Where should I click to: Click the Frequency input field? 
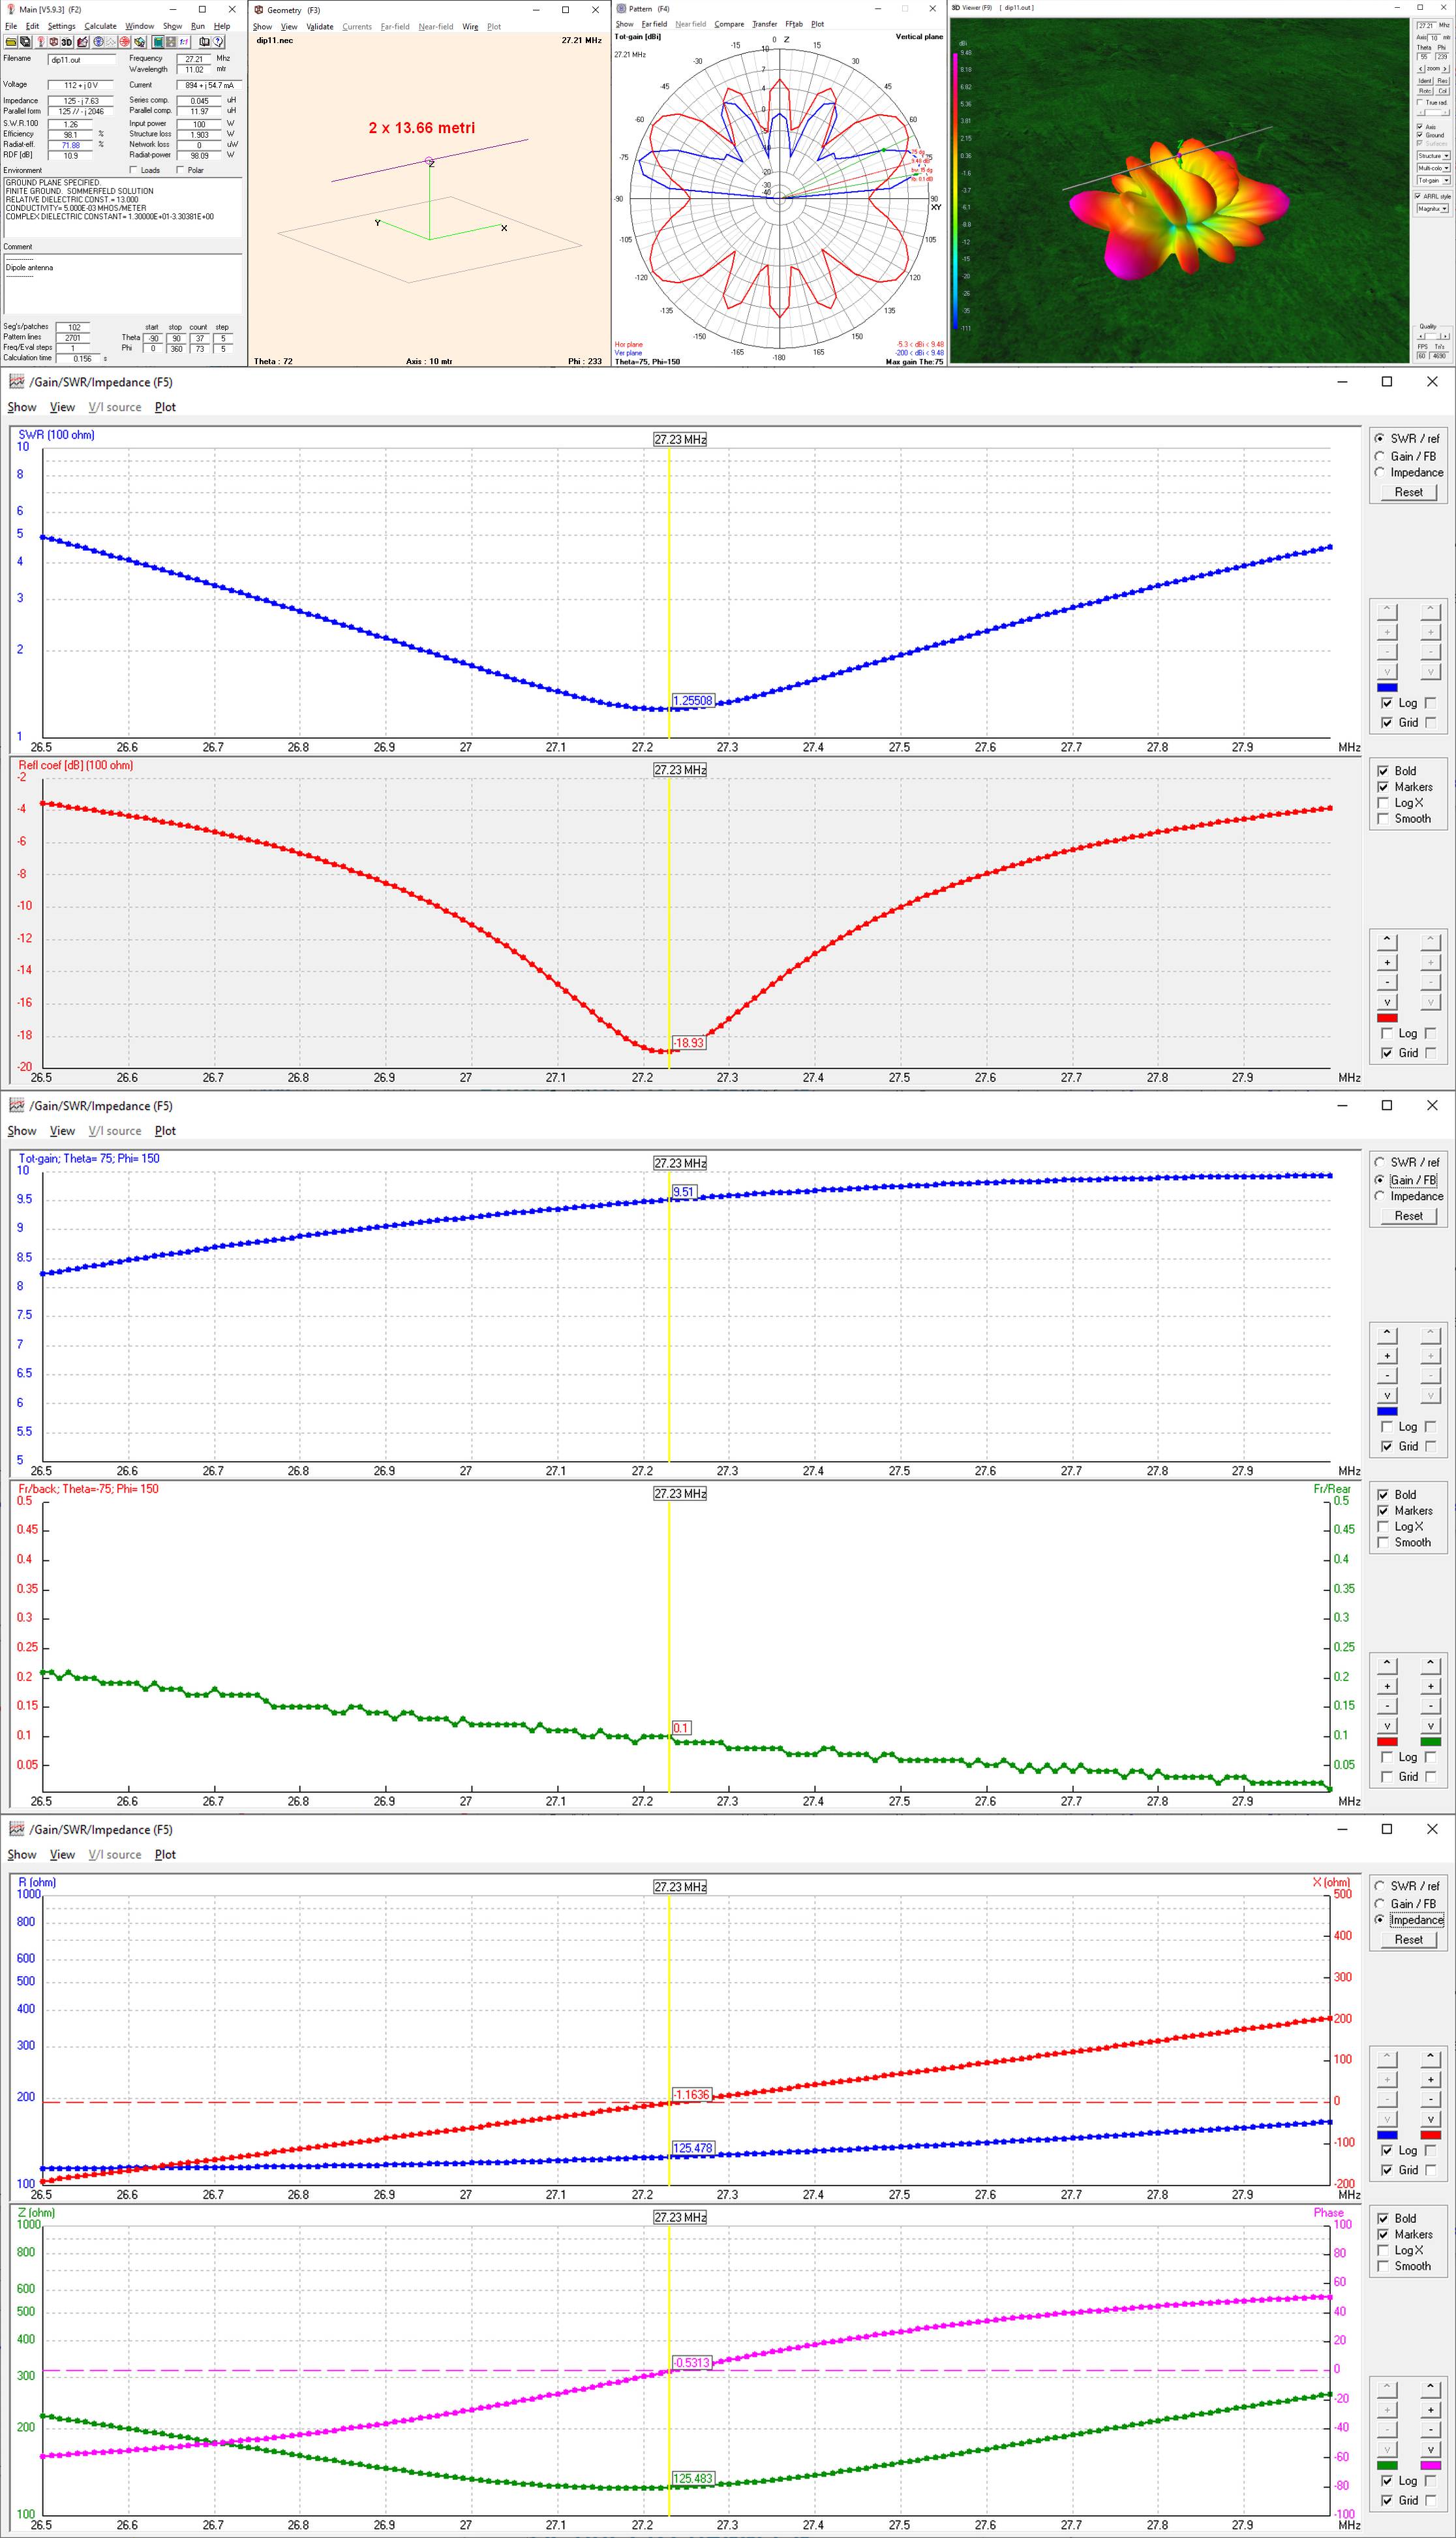[194, 59]
